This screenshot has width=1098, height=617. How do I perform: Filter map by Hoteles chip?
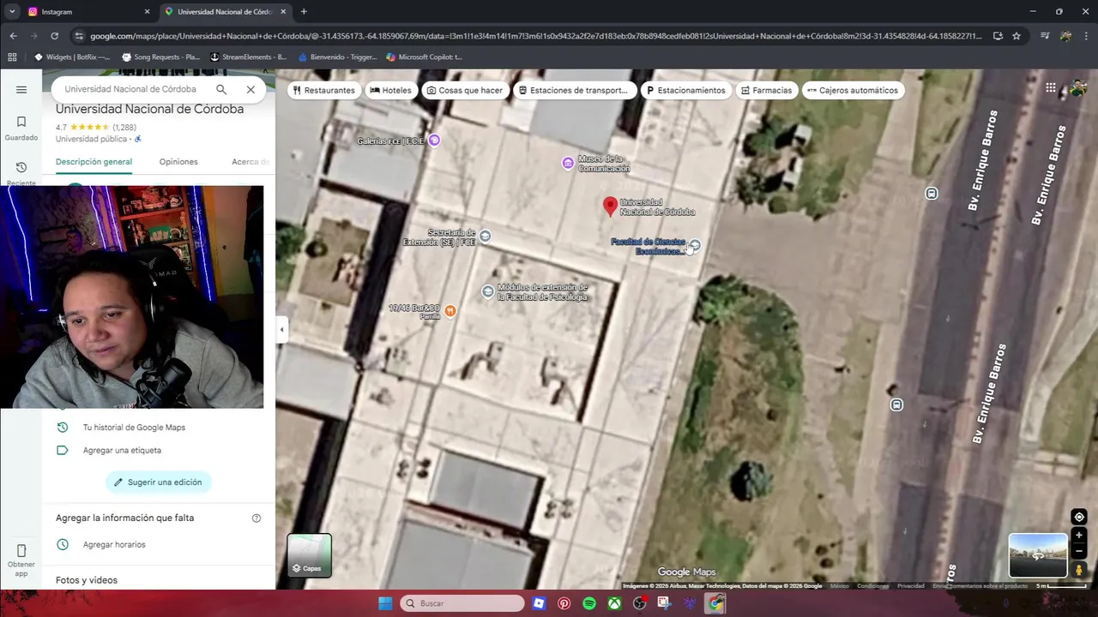[x=390, y=90]
